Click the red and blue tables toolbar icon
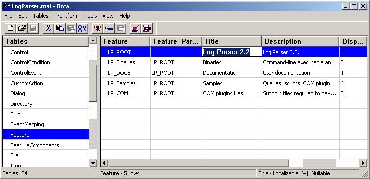The image size is (370, 179). click(147, 29)
